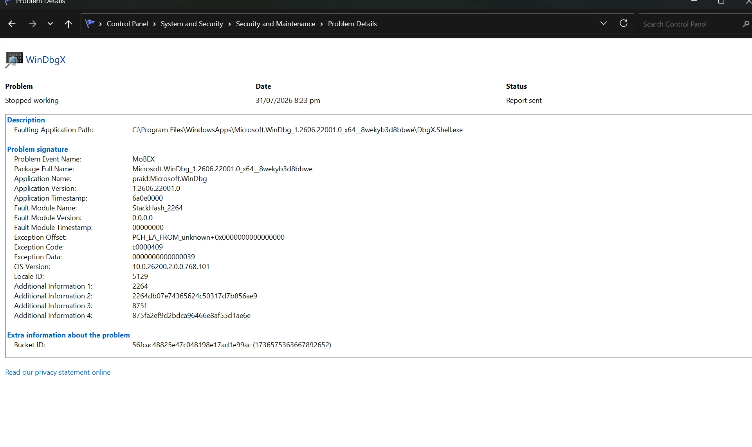
Task: Select the MoBEX event name value
Action: (x=143, y=159)
